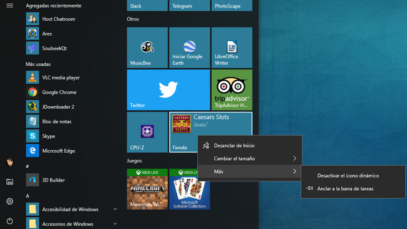
Task: Open the Cambiar el tamaño submenu
Action: (x=250, y=158)
